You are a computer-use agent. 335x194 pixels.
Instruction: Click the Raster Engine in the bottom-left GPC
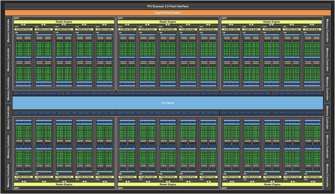click(64, 184)
